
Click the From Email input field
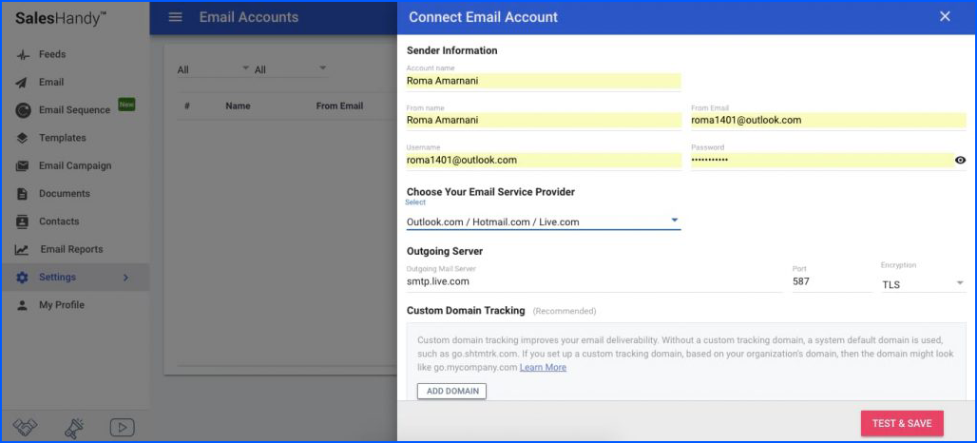828,120
